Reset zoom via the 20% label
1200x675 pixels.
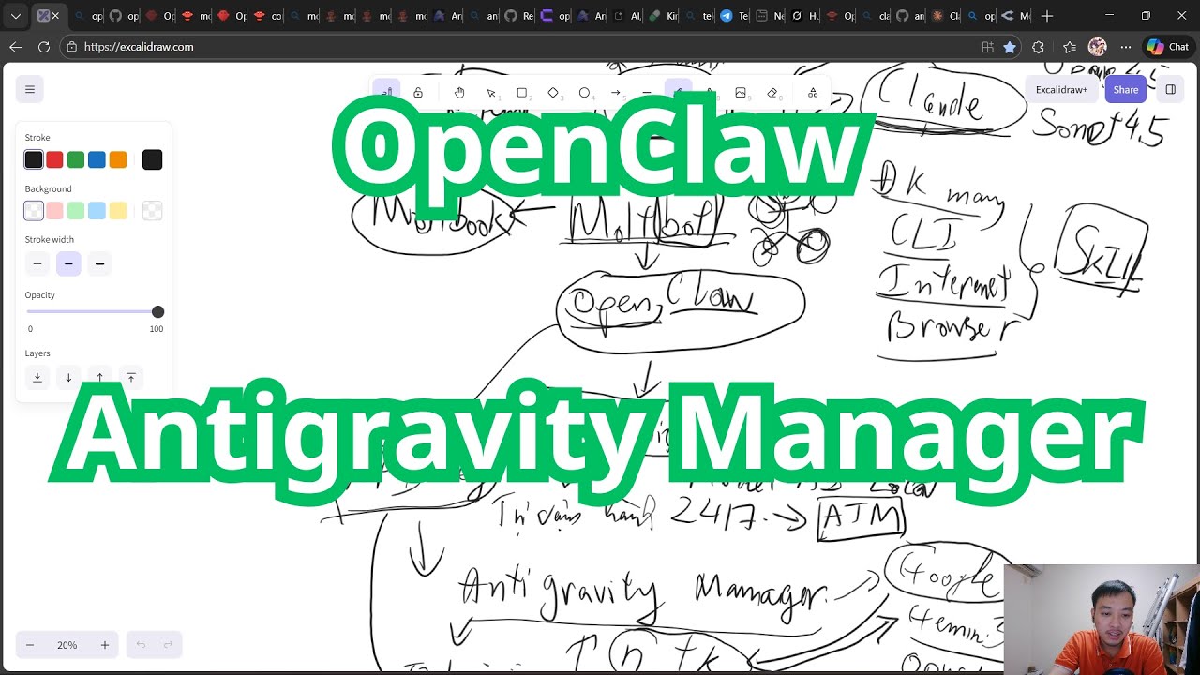tap(67, 645)
